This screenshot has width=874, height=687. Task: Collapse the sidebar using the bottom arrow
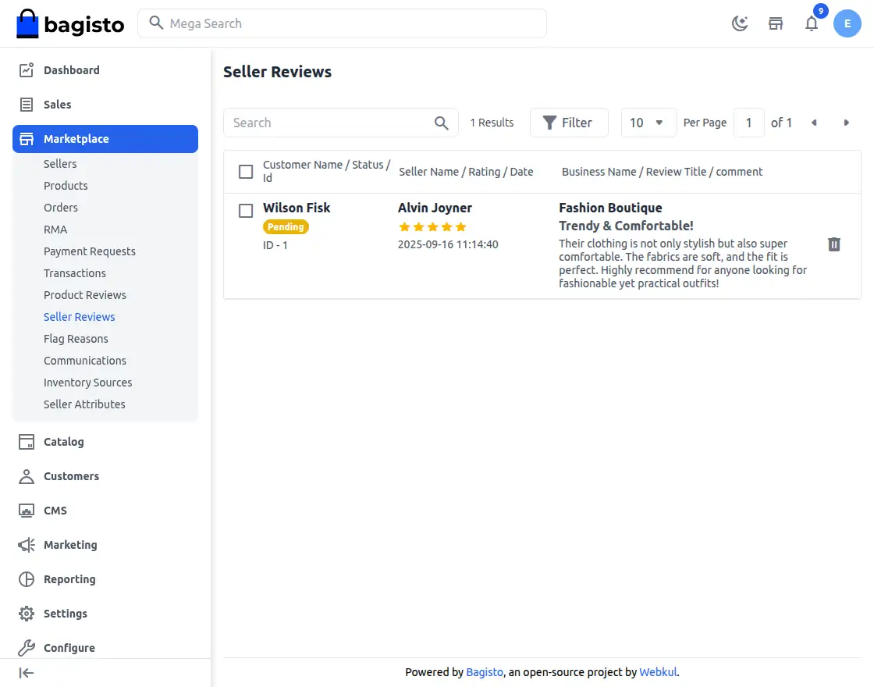point(26,672)
